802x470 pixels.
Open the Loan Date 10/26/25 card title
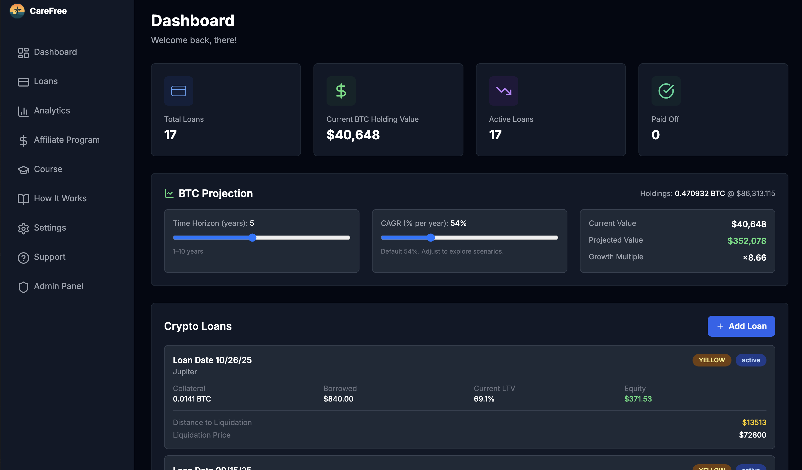pos(212,360)
